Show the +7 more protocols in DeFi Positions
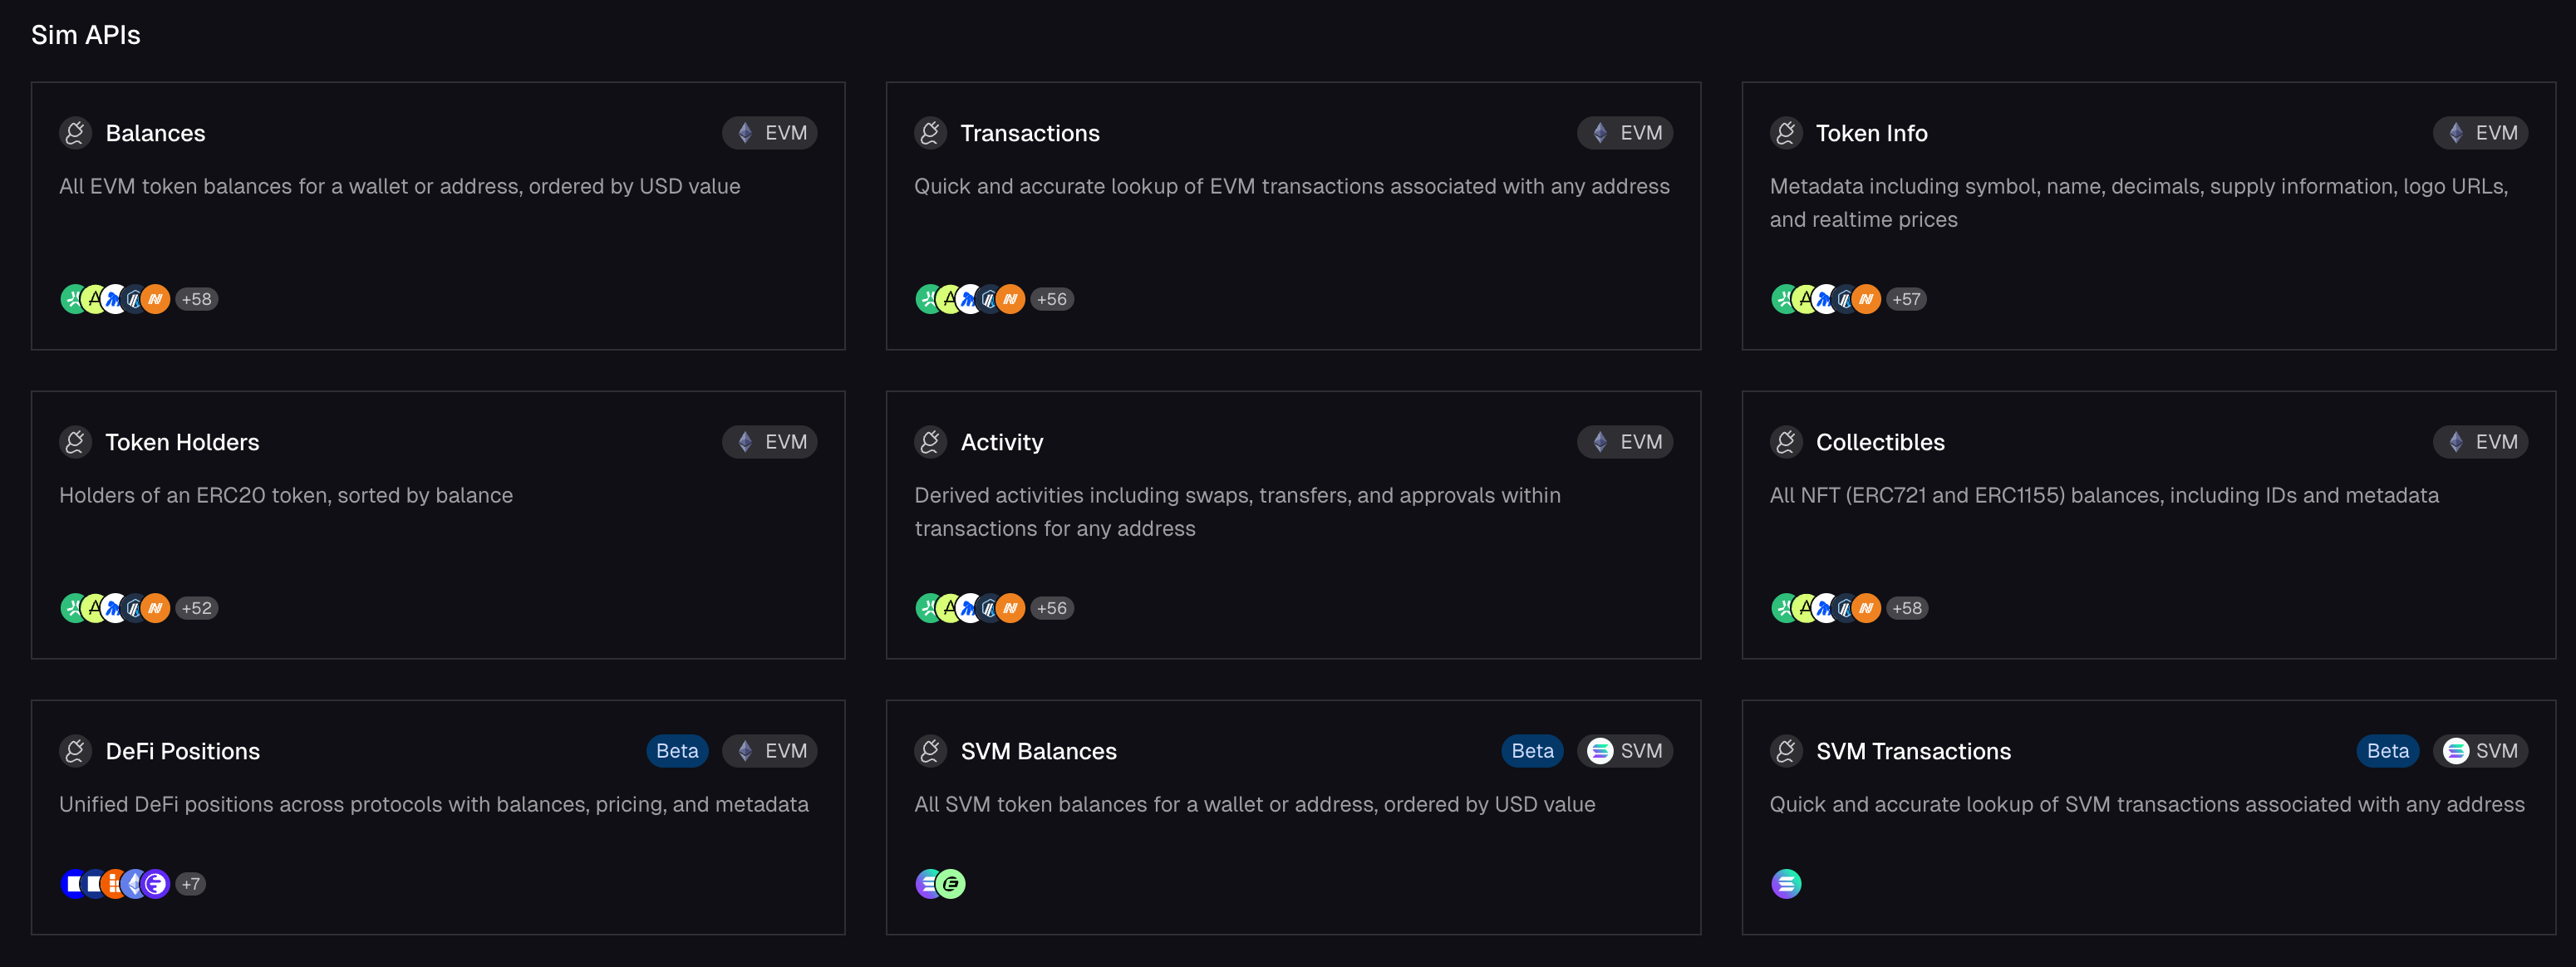Viewport: 2576px width, 967px height. click(191, 884)
